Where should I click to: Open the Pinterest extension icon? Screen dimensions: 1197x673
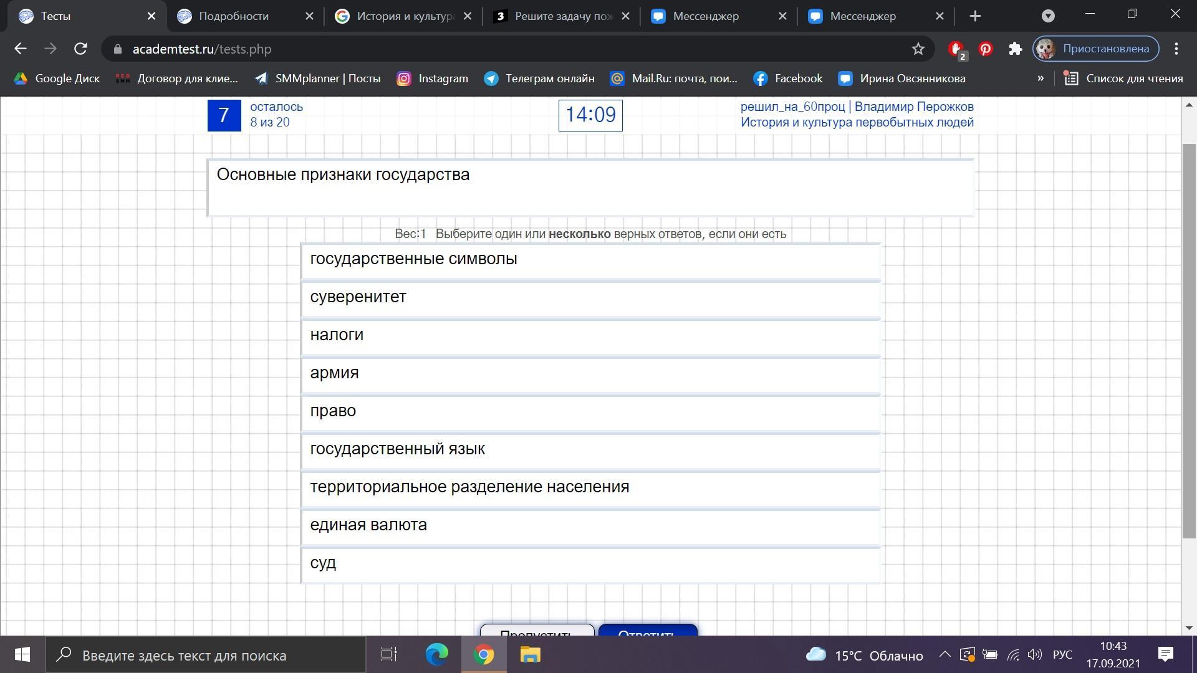pos(985,49)
